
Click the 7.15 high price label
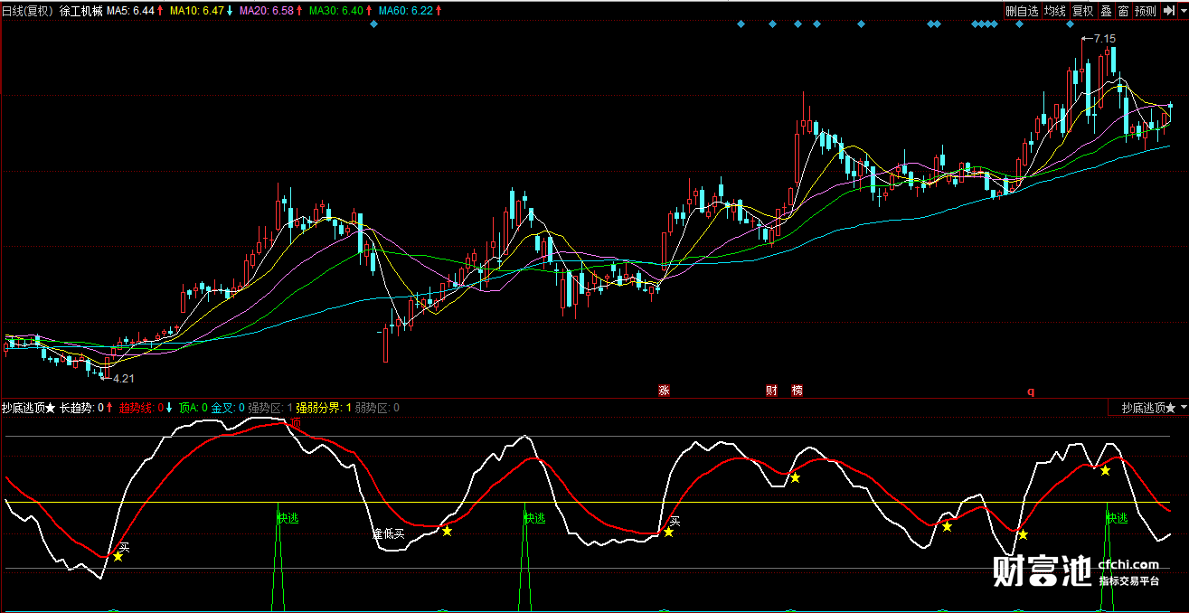point(1104,39)
